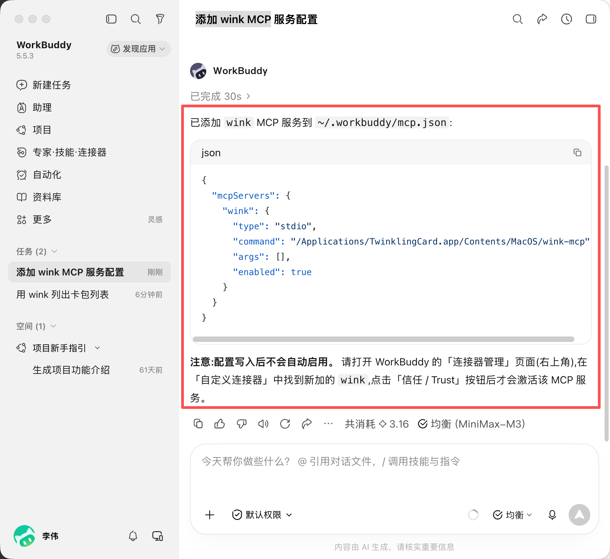
Task: Click the circular context usage indicator
Action: click(473, 515)
